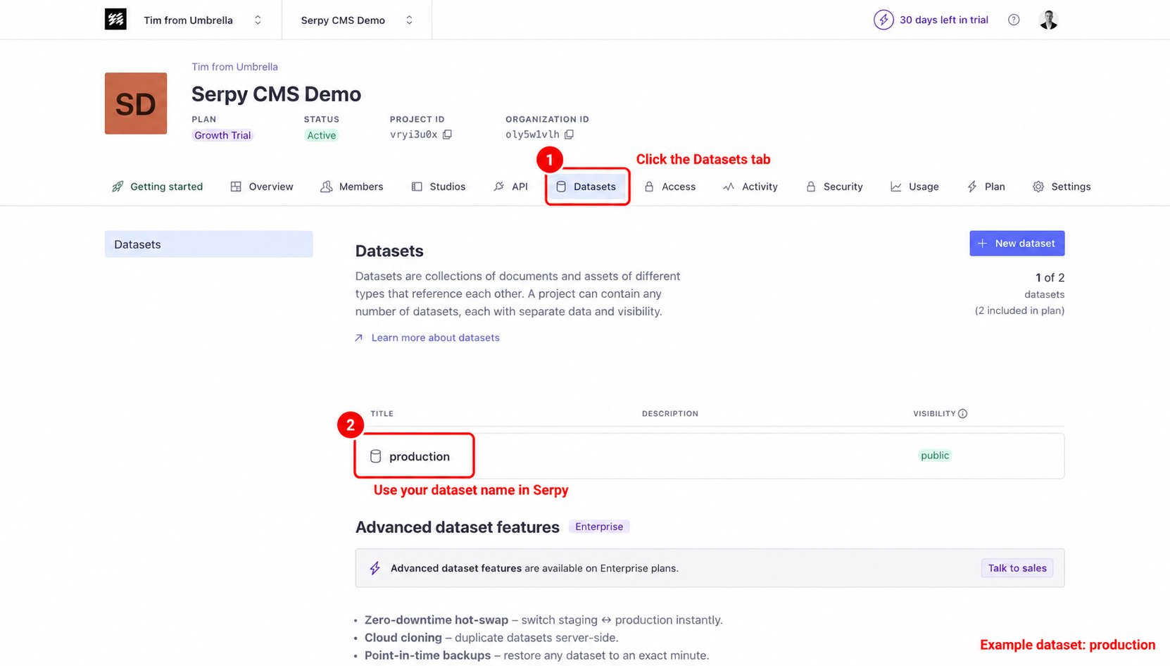Create a New dataset
The height and width of the screenshot is (666, 1170).
coord(1017,244)
